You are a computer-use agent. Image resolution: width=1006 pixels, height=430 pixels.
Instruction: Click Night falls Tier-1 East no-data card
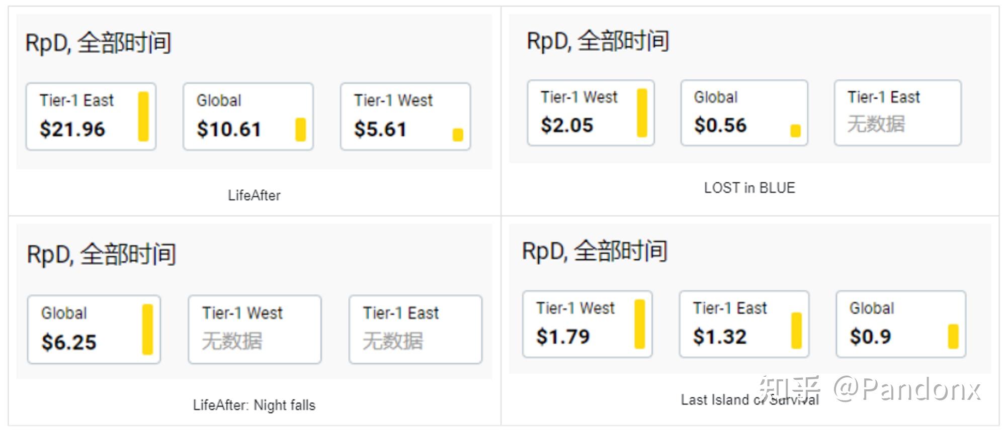[x=415, y=329]
